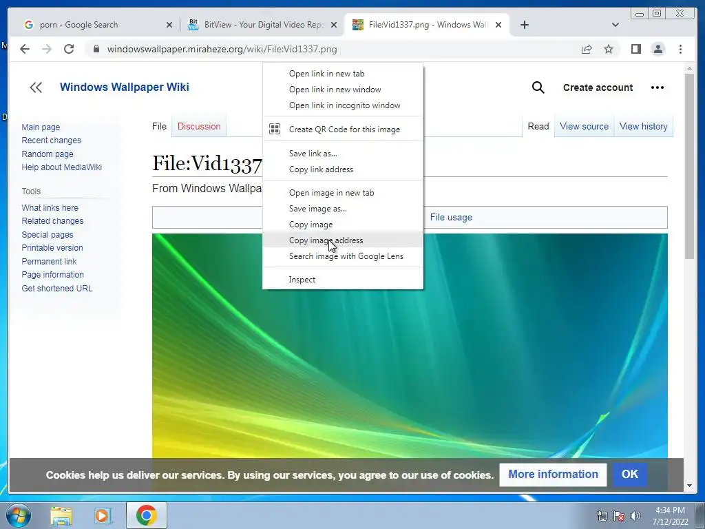Go back with browser back arrow

coord(25,49)
